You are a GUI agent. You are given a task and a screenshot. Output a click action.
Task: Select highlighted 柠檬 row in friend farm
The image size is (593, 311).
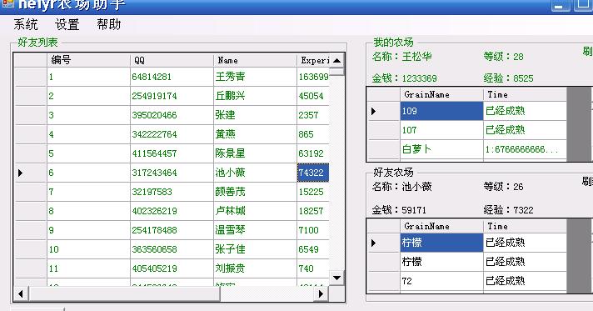(441, 243)
